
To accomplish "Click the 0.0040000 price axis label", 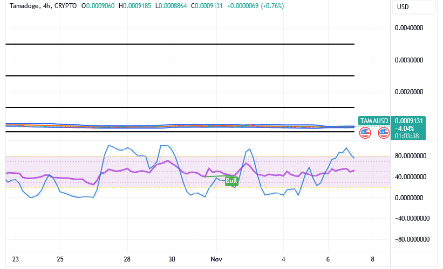I will tap(409, 28).
